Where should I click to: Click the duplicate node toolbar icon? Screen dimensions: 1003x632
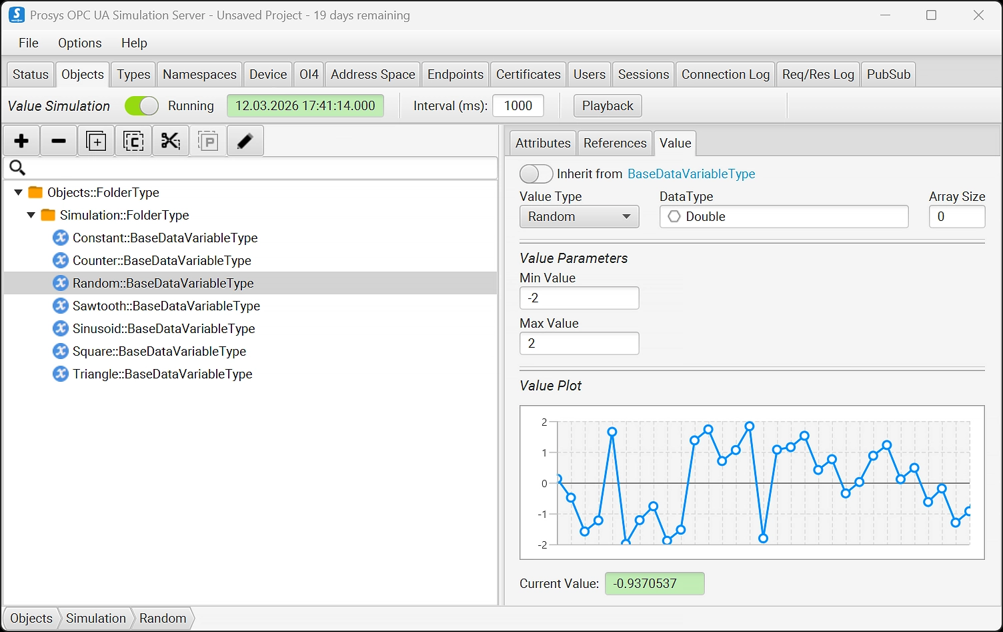tap(96, 141)
